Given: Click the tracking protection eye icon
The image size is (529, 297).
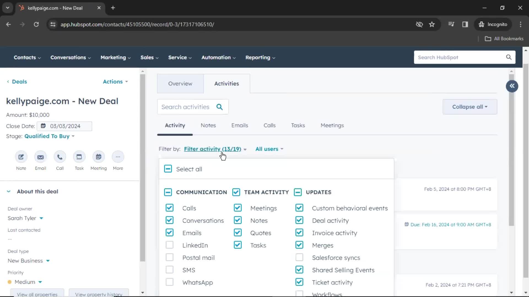Looking at the screenshot, I should (419, 24).
